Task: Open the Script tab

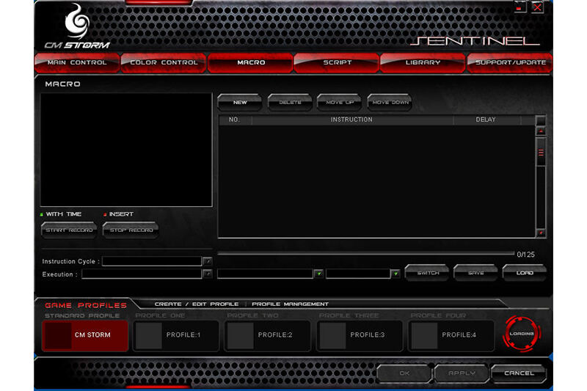Action: 337,62
